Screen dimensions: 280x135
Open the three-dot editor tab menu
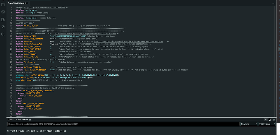(x=273, y=3)
